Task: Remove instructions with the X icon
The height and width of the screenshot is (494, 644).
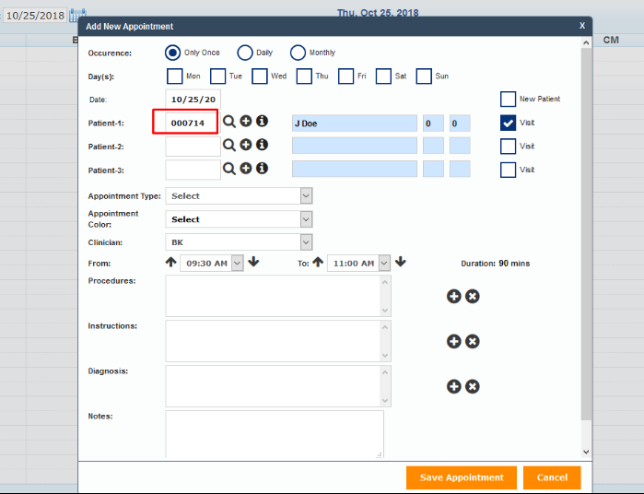Action: coord(473,341)
